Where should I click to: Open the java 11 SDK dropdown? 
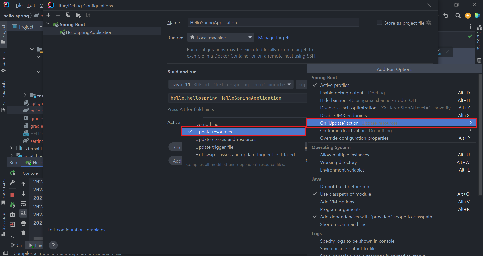289,84
